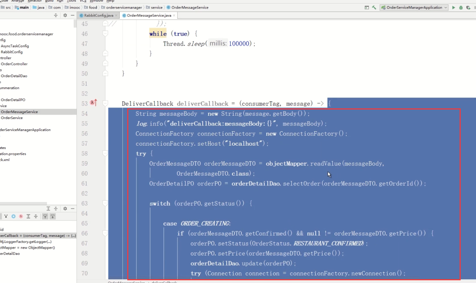Select AsyncTaskConfig in the project tree
The width and height of the screenshot is (476, 283).
15,46
